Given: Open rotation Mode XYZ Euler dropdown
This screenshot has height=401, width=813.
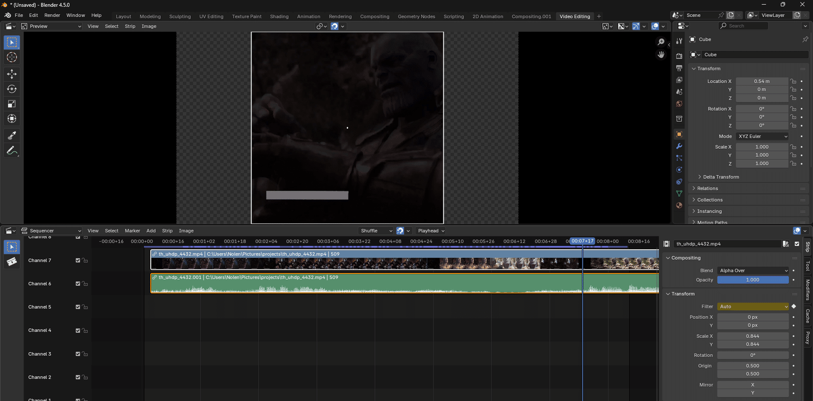Looking at the screenshot, I should [762, 136].
